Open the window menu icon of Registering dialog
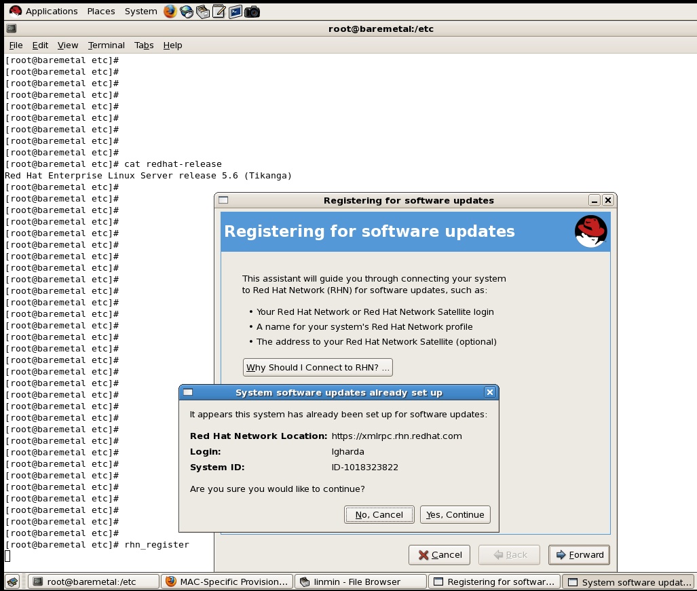 [x=223, y=200]
